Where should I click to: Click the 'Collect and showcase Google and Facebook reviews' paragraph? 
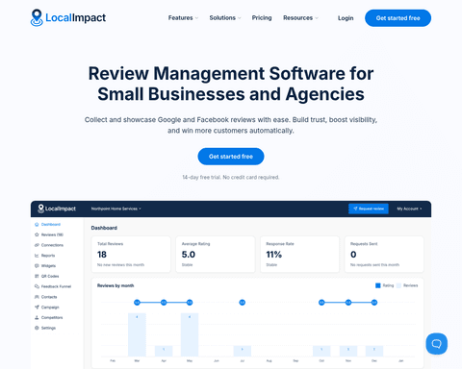231,125
